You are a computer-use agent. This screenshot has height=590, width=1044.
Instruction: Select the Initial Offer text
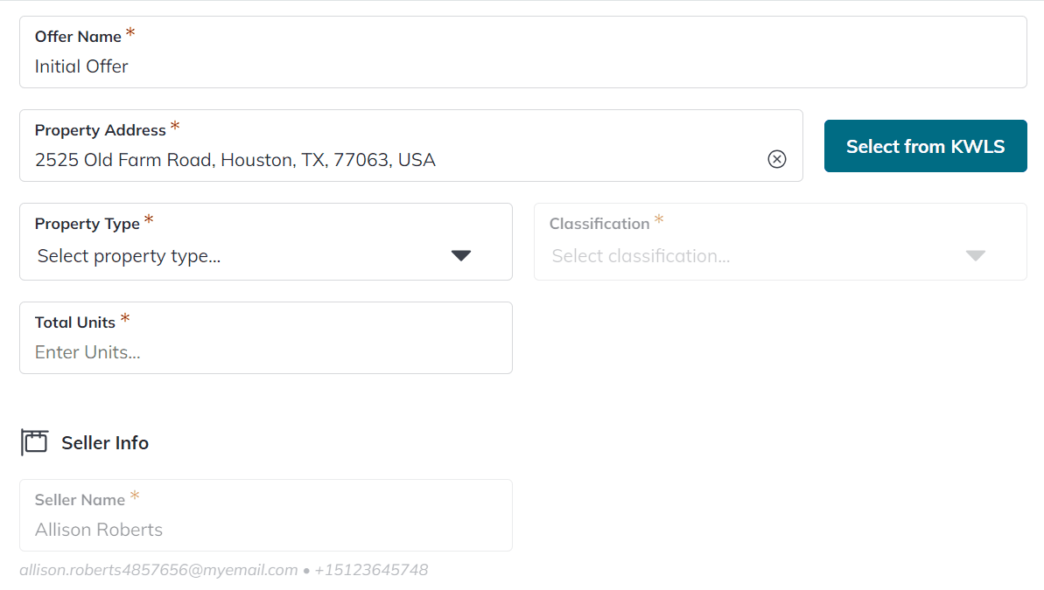[81, 66]
